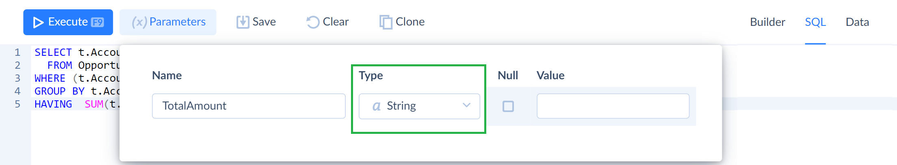Open the String type dropdown

(419, 106)
